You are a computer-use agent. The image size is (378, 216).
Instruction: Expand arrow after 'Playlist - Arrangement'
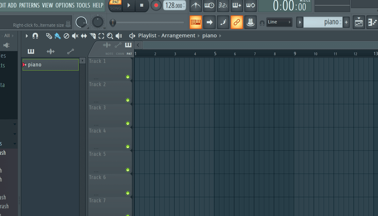(199, 36)
